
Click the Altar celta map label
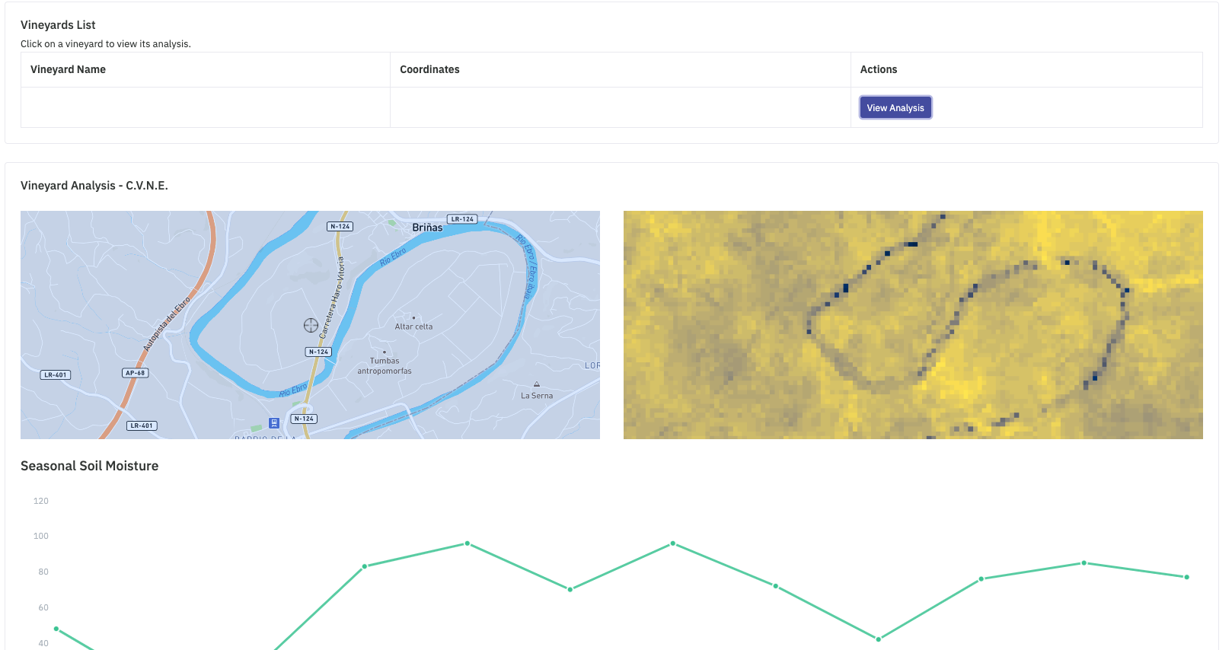coord(413,327)
